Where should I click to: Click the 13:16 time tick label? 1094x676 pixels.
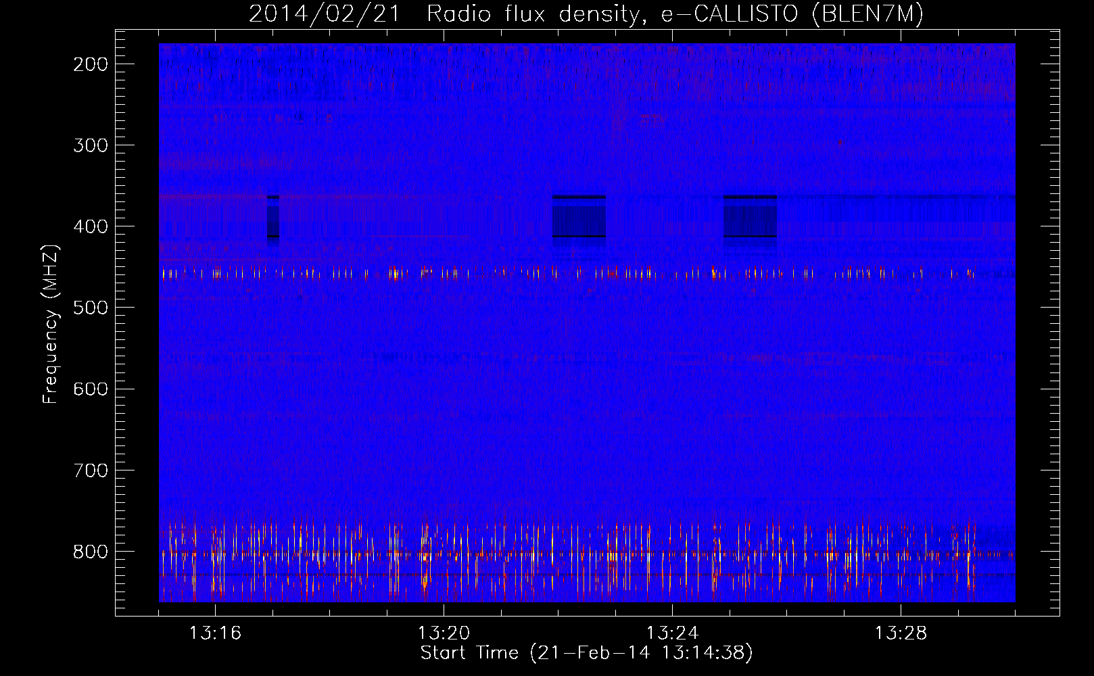point(215,633)
